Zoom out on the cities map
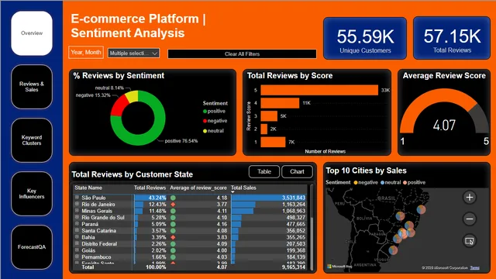The image size is (496, 279). click(x=470, y=219)
